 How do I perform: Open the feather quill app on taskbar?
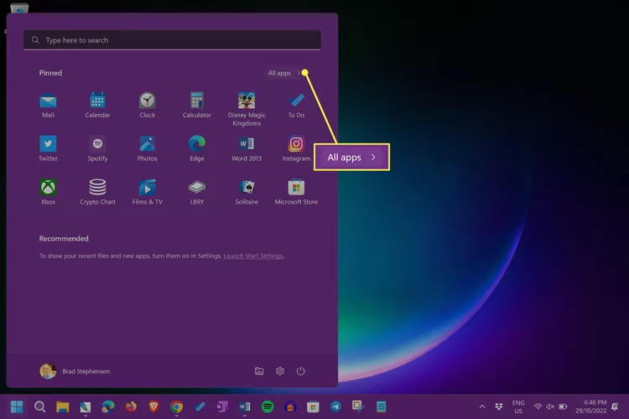pyautogui.click(x=85, y=406)
